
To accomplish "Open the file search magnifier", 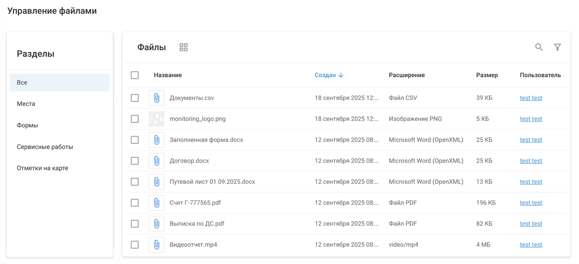I will click(x=539, y=47).
